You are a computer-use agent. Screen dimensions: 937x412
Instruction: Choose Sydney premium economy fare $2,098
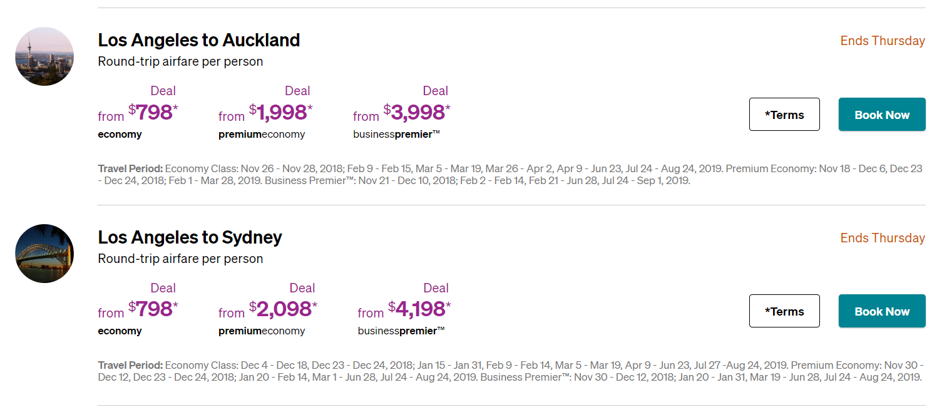point(268,309)
